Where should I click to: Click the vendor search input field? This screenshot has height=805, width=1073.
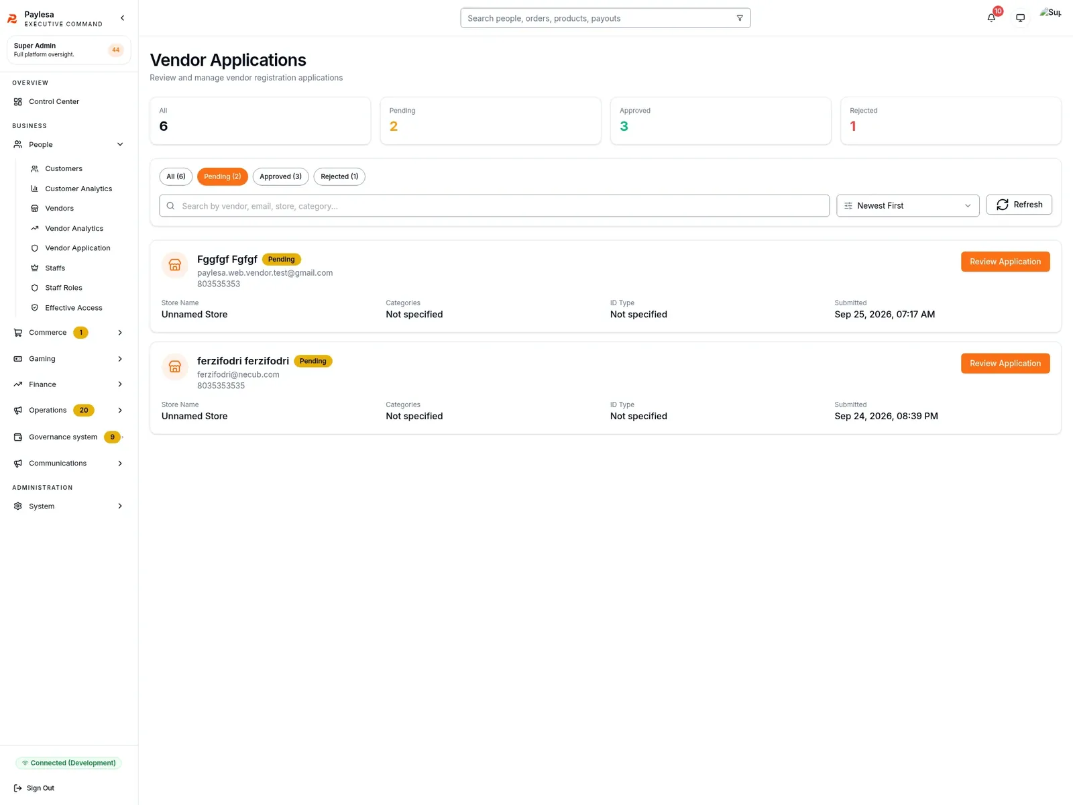click(494, 206)
